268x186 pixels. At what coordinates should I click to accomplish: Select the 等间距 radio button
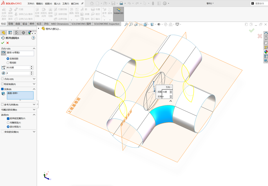[8, 63]
